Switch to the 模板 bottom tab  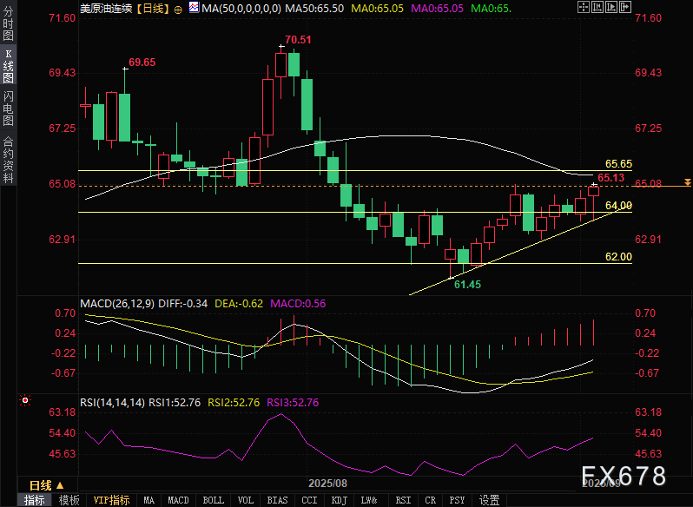click(69, 500)
